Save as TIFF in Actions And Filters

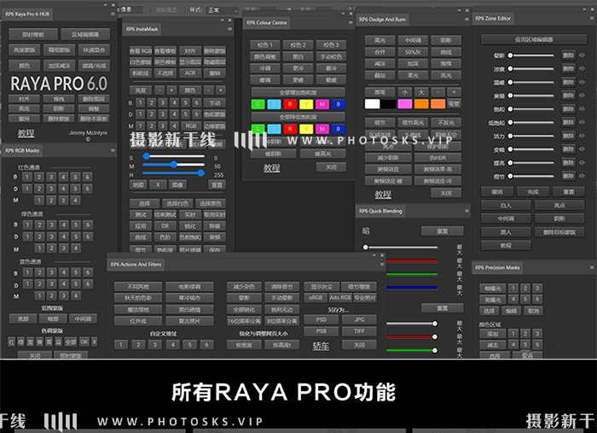[x=359, y=331]
